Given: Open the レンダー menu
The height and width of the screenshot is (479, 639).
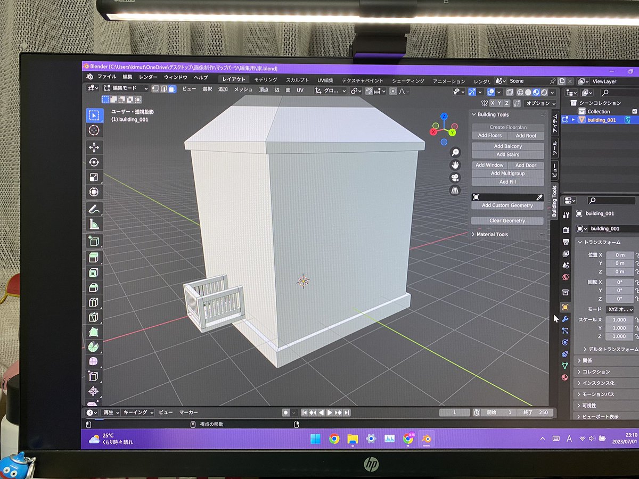Looking at the screenshot, I should point(148,78).
